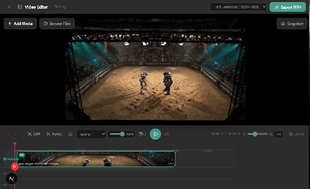Activate the Range cut tool
The height and width of the screenshot is (189, 310).
click(x=54, y=134)
